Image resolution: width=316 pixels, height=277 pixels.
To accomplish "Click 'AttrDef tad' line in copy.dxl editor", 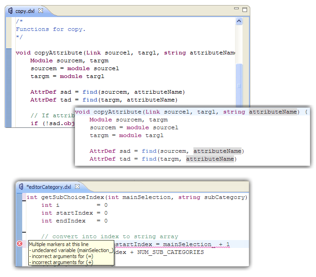I will pos(104,100).
